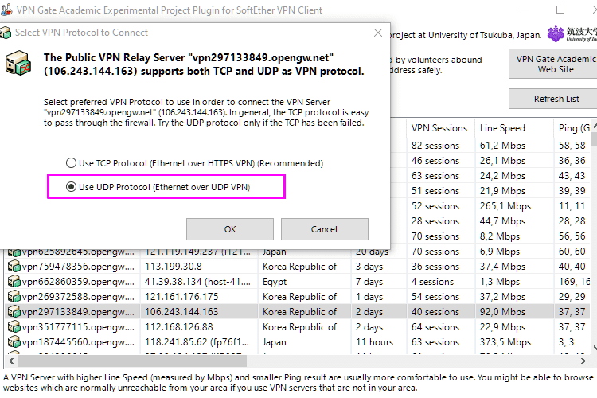Screen dimensions: 597x398
Task: Confirm protocol selection with OK
Action: (230, 229)
